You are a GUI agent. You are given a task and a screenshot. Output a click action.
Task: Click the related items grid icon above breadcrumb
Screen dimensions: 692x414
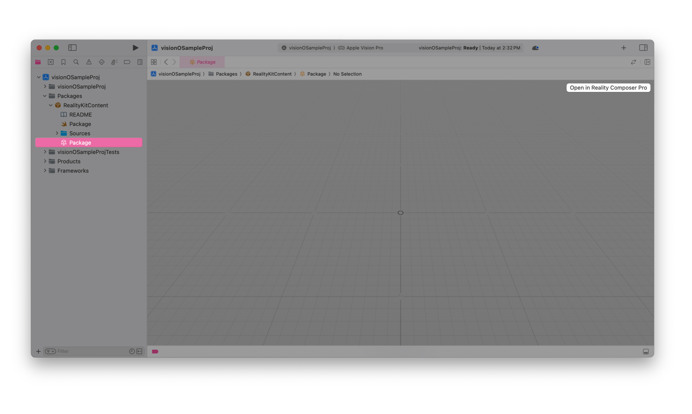point(154,62)
